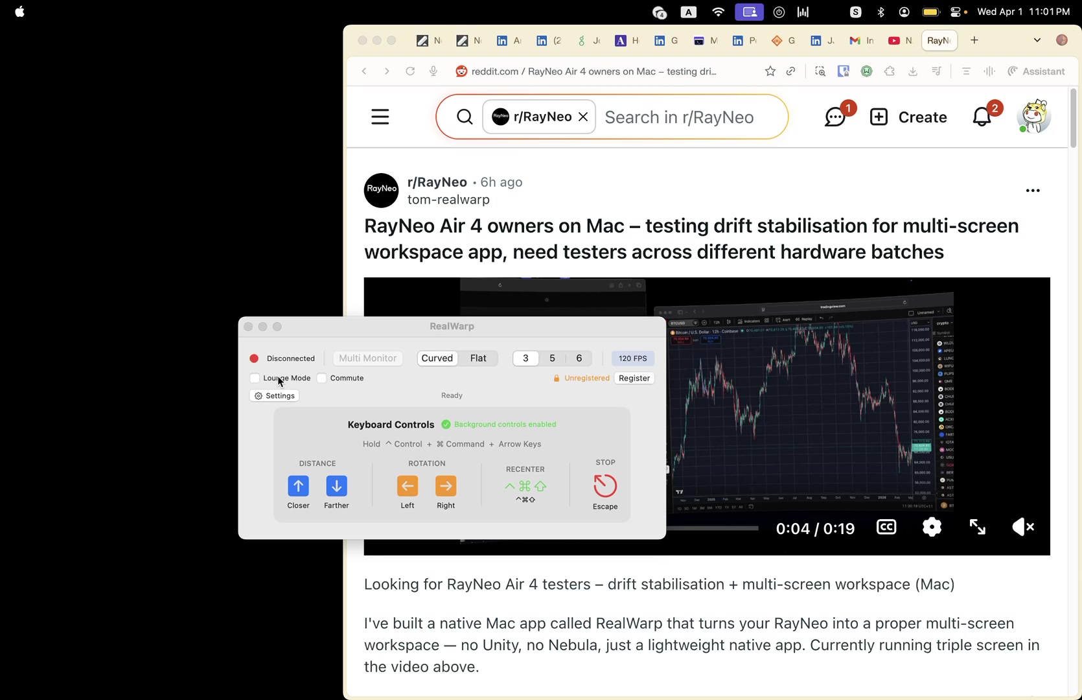Enable the Commute checkbox
1082x700 pixels.
pos(322,379)
